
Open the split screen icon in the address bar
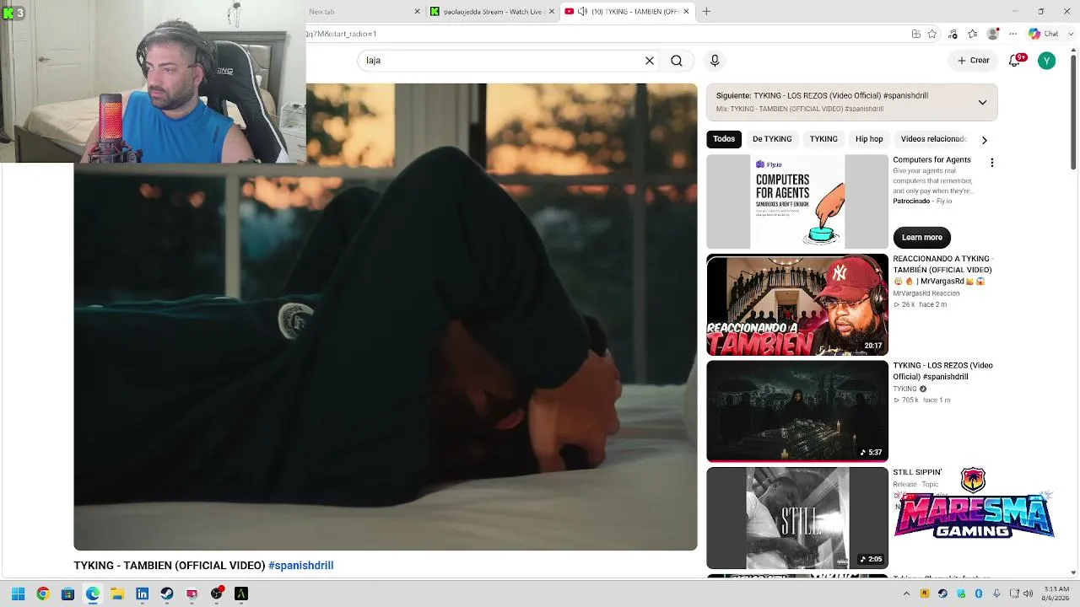(916, 34)
